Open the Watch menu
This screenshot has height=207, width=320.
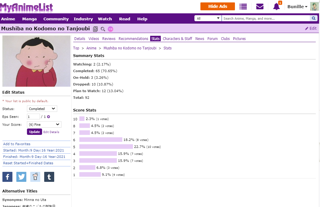[x=105, y=19]
